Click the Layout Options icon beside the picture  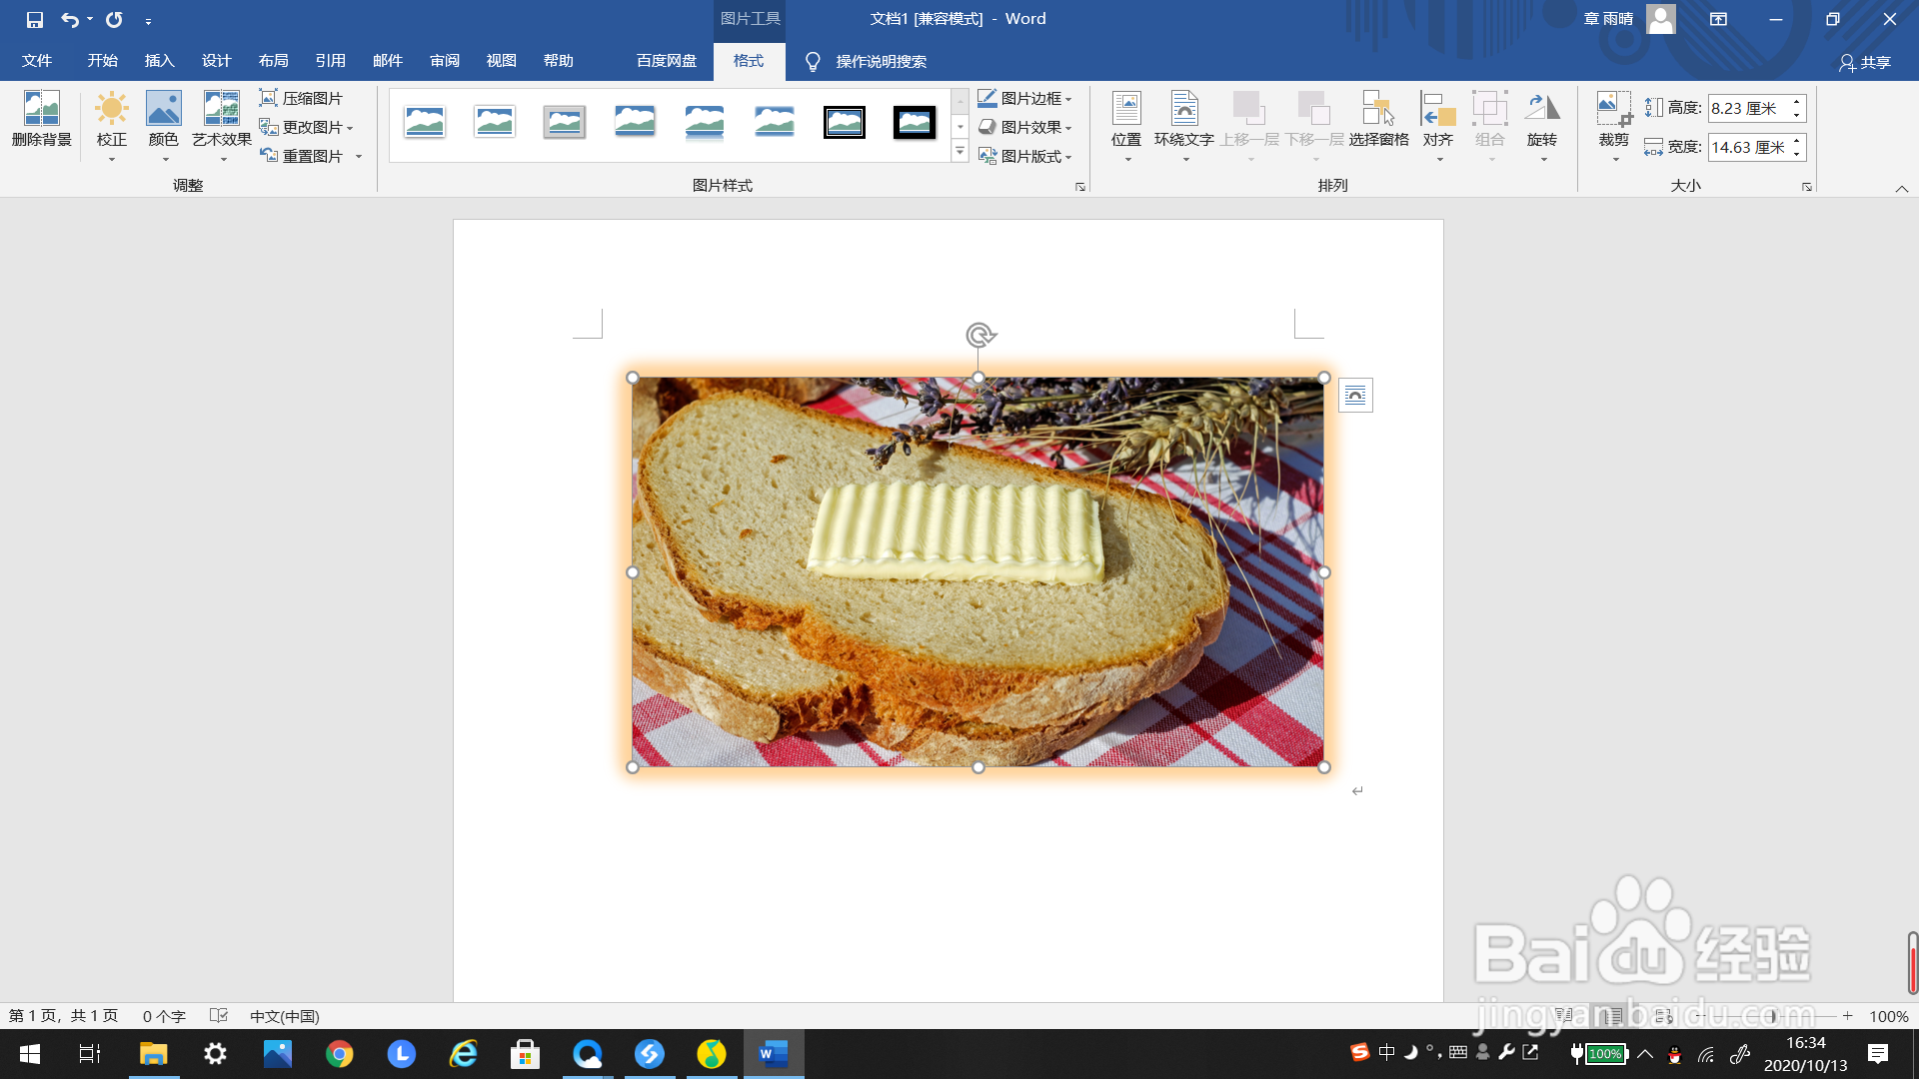(1355, 396)
